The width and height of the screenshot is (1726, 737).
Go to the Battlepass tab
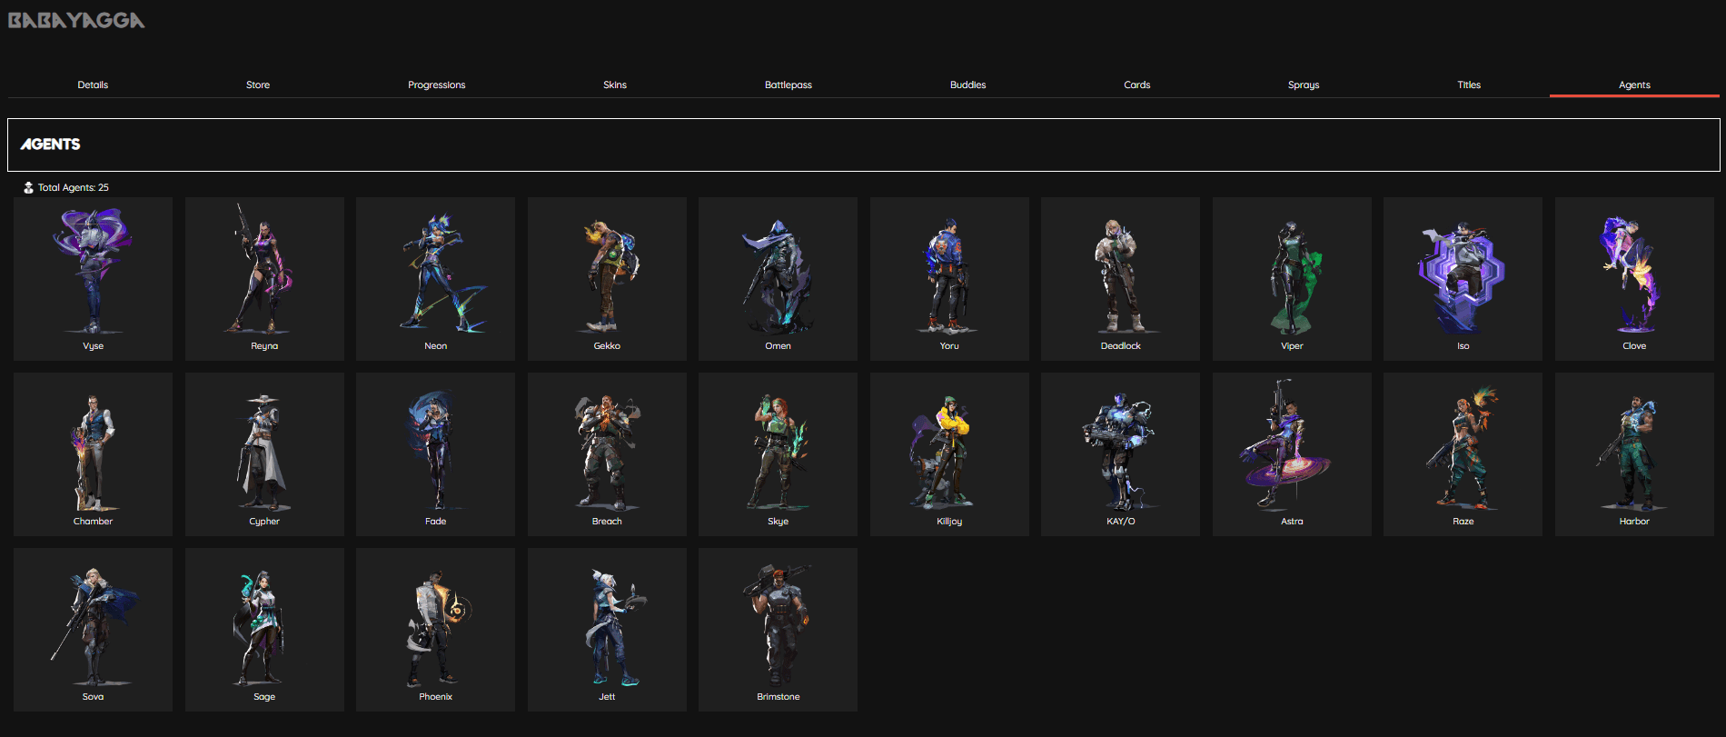coord(788,85)
